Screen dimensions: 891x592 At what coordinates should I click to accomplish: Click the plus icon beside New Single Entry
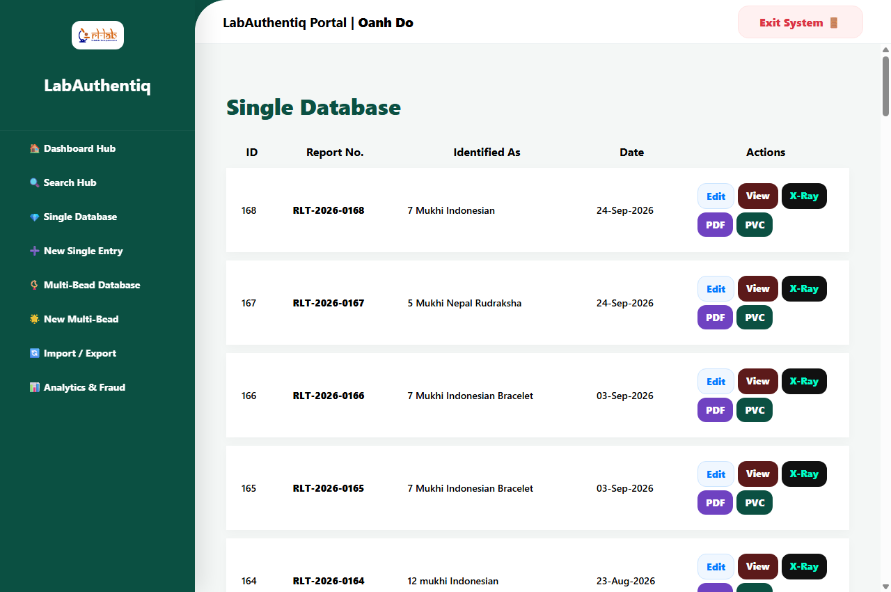tap(35, 251)
